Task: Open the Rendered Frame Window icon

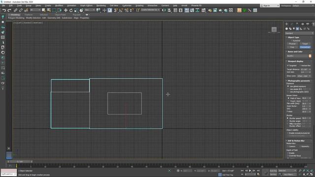Action: (x=215, y=10)
